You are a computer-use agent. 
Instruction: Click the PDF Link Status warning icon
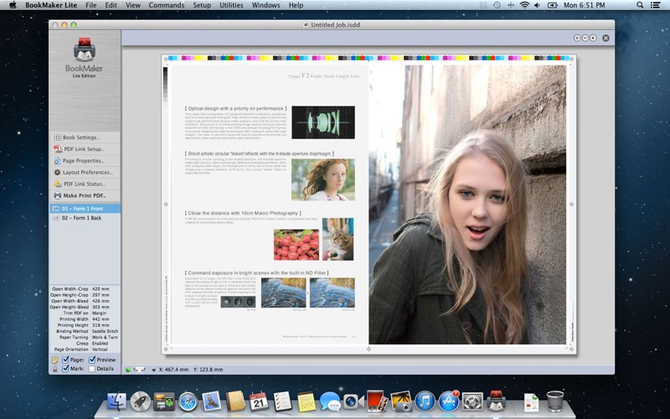[x=58, y=184]
